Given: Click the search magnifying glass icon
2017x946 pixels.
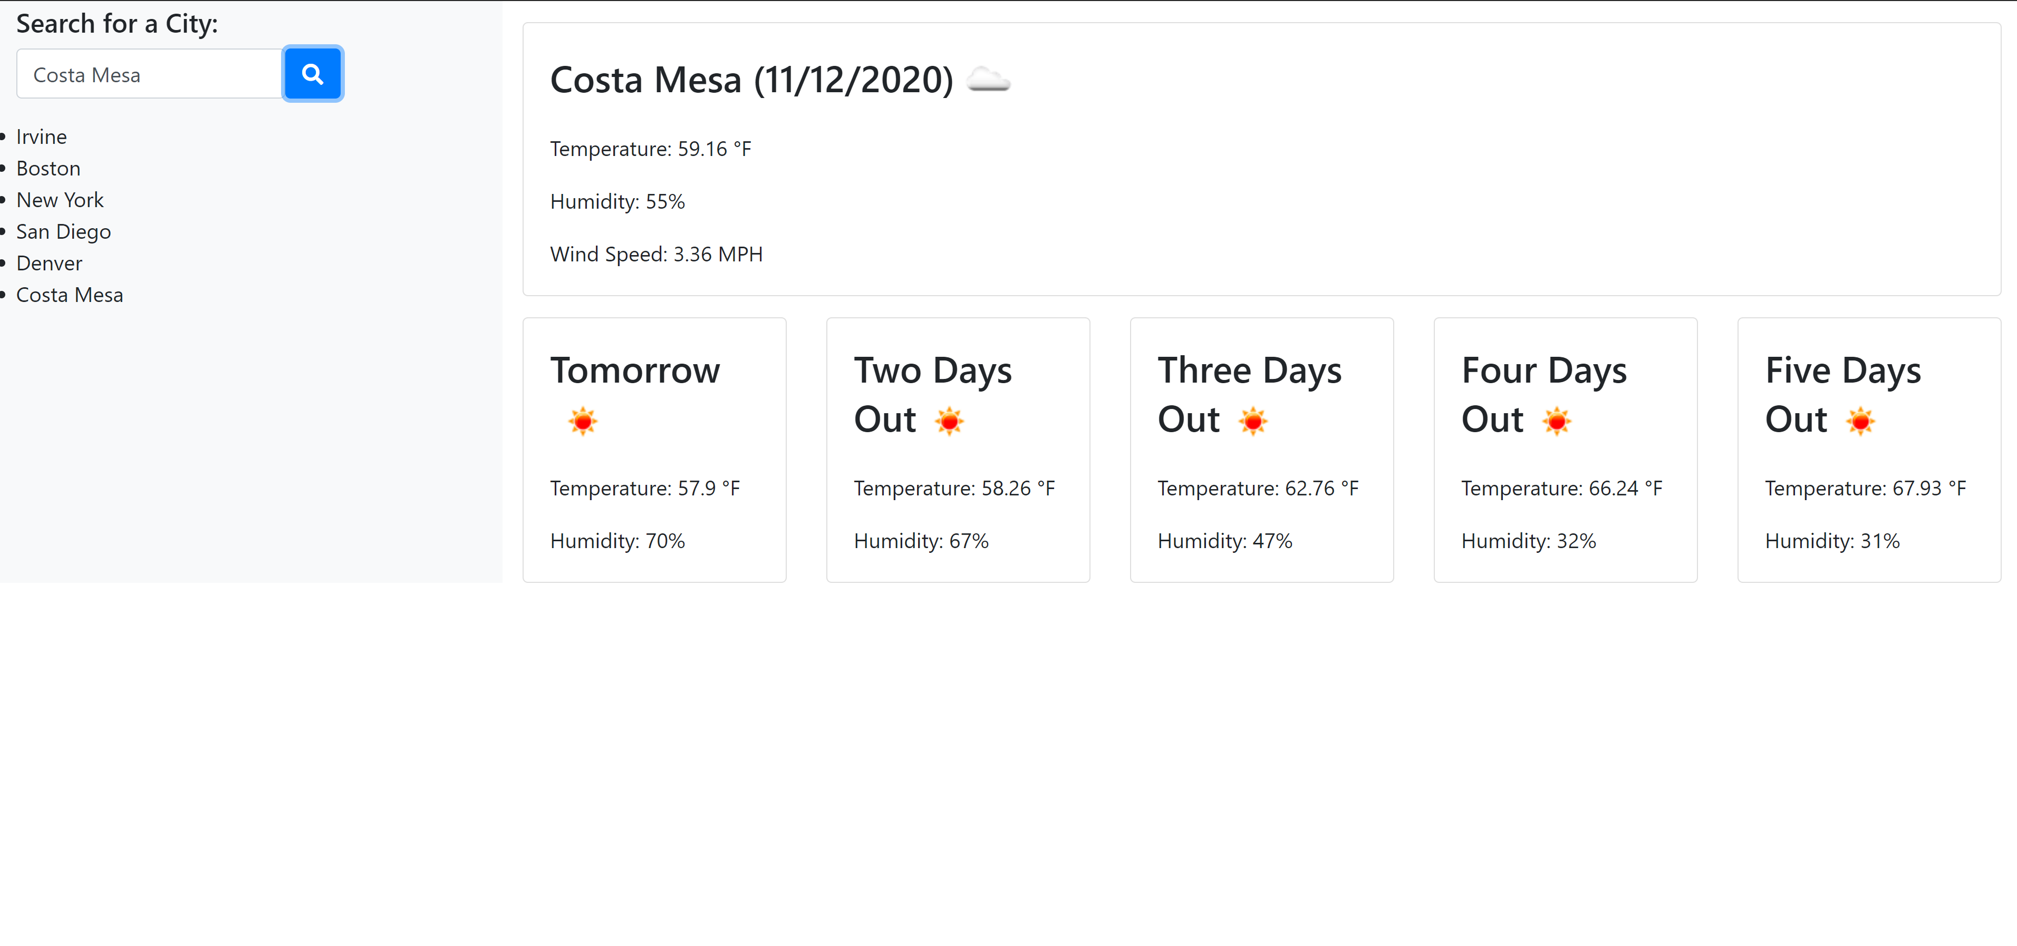Looking at the screenshot, I should point(312,73).
